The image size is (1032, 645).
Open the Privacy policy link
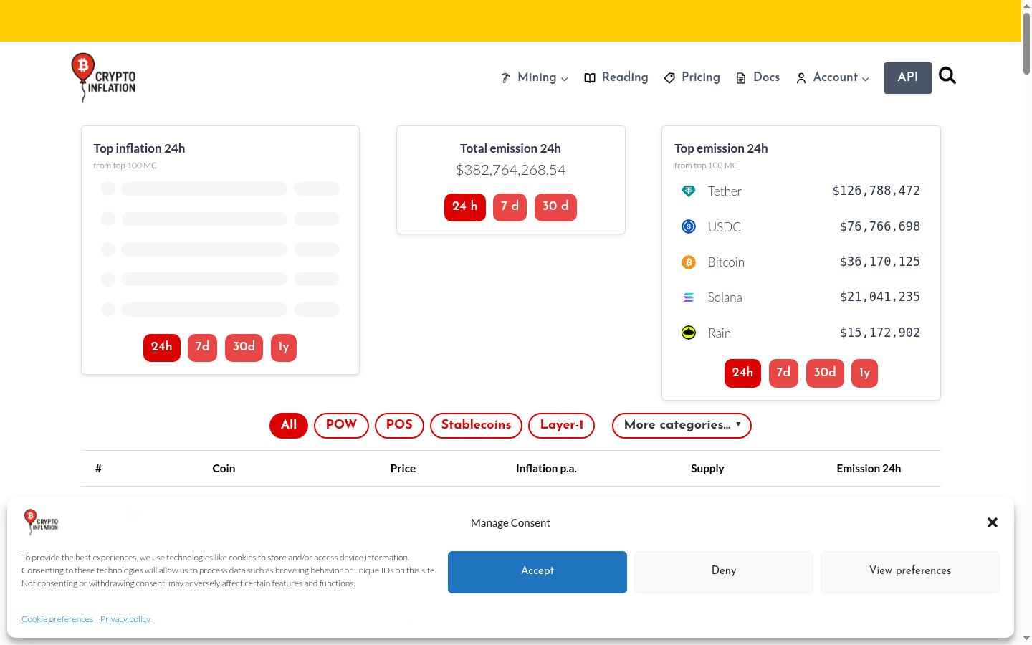(x=125, y=619)
